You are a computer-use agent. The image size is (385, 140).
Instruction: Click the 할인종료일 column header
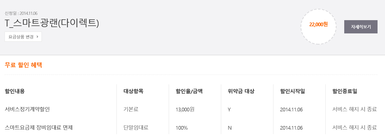[345, 91]
